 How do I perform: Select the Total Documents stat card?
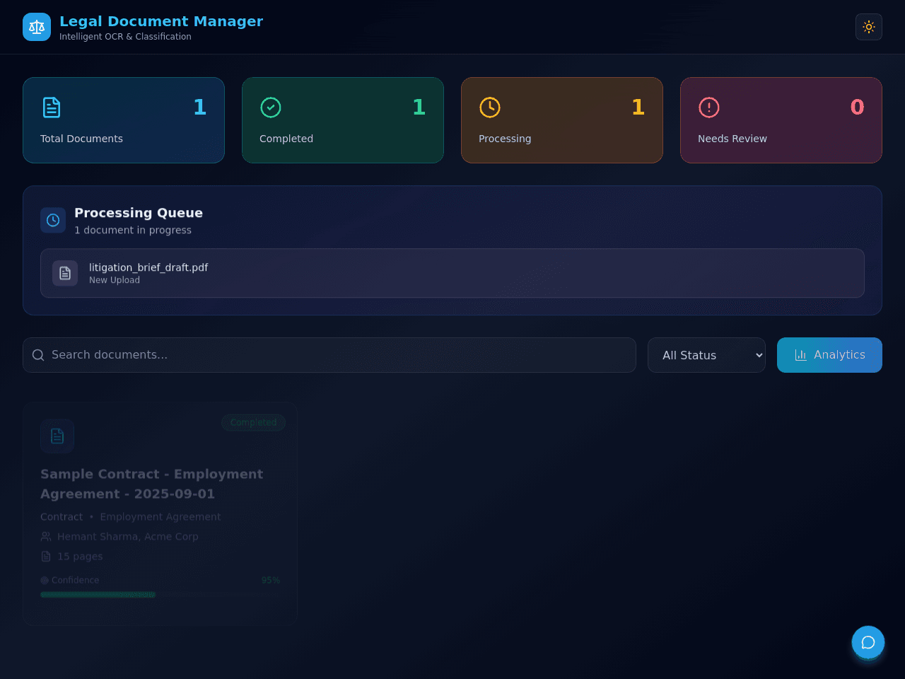tap(124, 120)
